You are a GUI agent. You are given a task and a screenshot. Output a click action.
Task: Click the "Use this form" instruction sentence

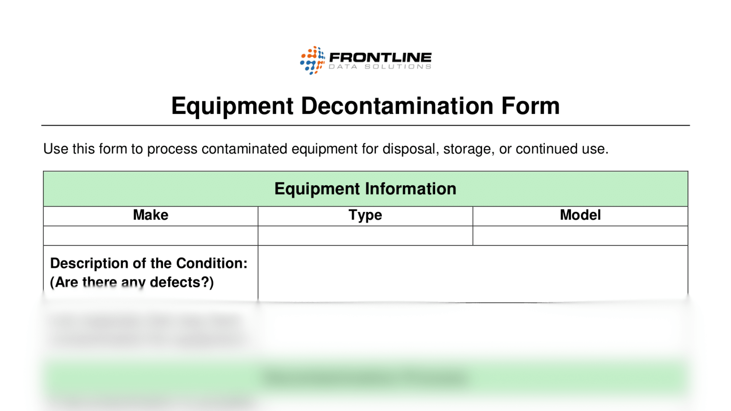coord(326,149)
